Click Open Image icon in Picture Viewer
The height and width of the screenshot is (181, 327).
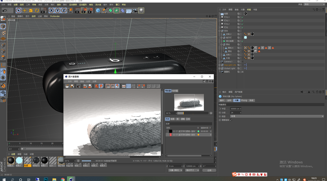click(67, 86)
